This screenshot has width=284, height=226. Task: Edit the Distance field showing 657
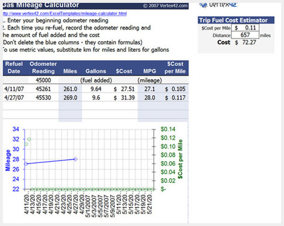[x=245, y=35]
